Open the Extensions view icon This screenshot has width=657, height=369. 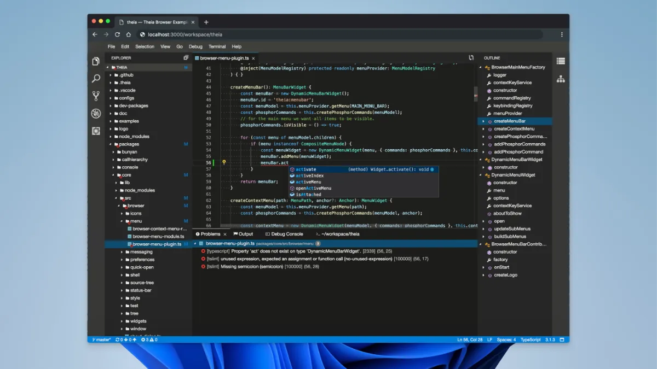pyautogui.click(x=96, y=131)
